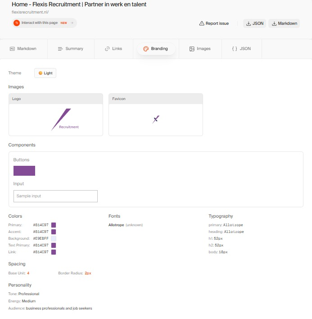
Task: Click the Branding palette icon
Action: pyautogui.click(x=146, y=49)
